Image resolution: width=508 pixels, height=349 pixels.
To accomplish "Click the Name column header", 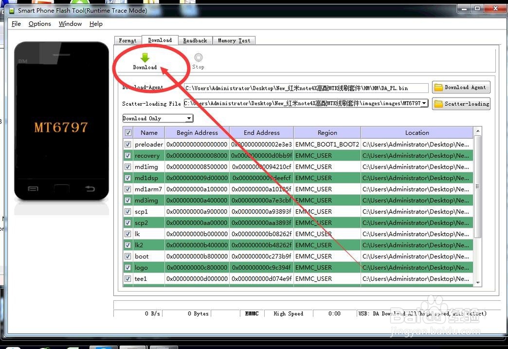I will click(149, 133).
